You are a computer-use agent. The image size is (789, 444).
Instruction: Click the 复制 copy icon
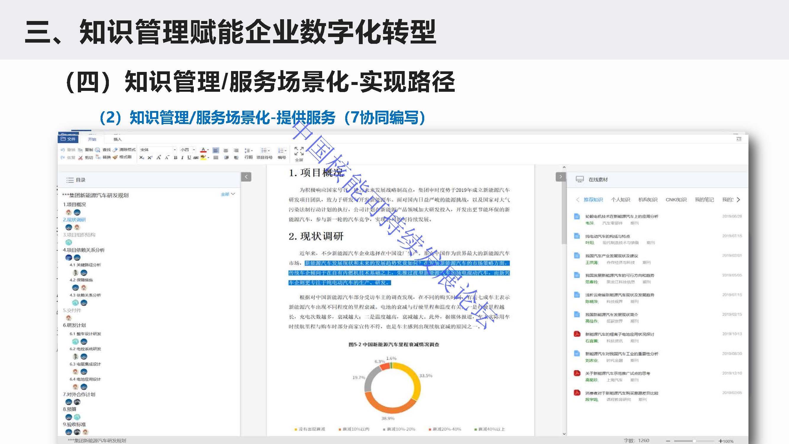pos(80,150)
